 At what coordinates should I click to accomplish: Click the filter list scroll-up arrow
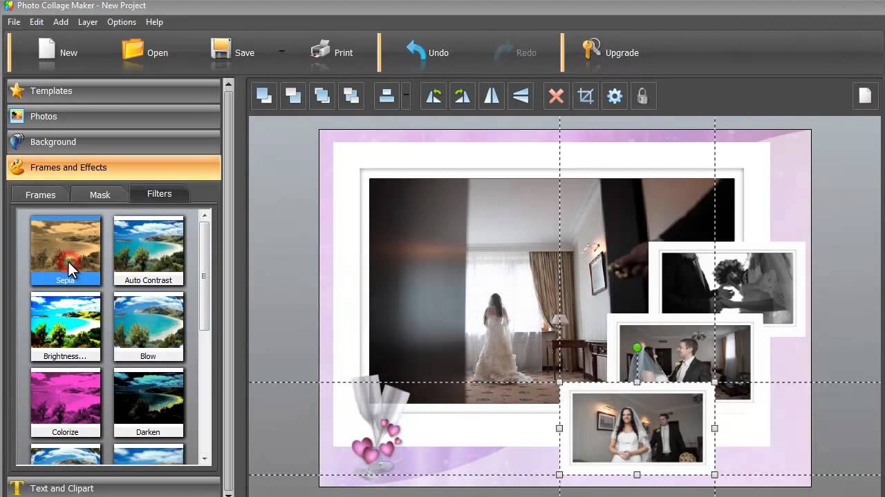205,215
